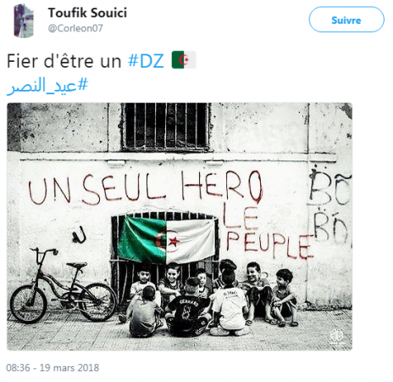The width and height of the screenshot is (393, 382).
Task: Click the black BO graffiti on wall
Action: 329,207
